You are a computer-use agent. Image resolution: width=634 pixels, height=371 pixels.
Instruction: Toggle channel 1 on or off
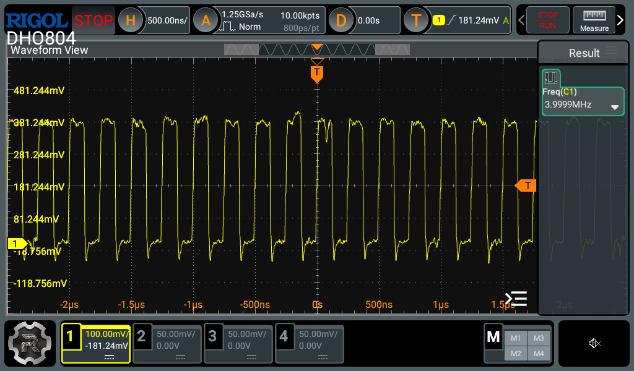tap(70, 336)
